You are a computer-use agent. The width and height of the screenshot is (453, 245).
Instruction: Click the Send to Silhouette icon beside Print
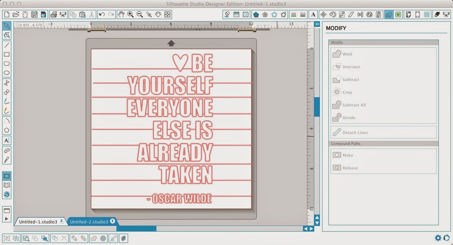pos(63,14)
